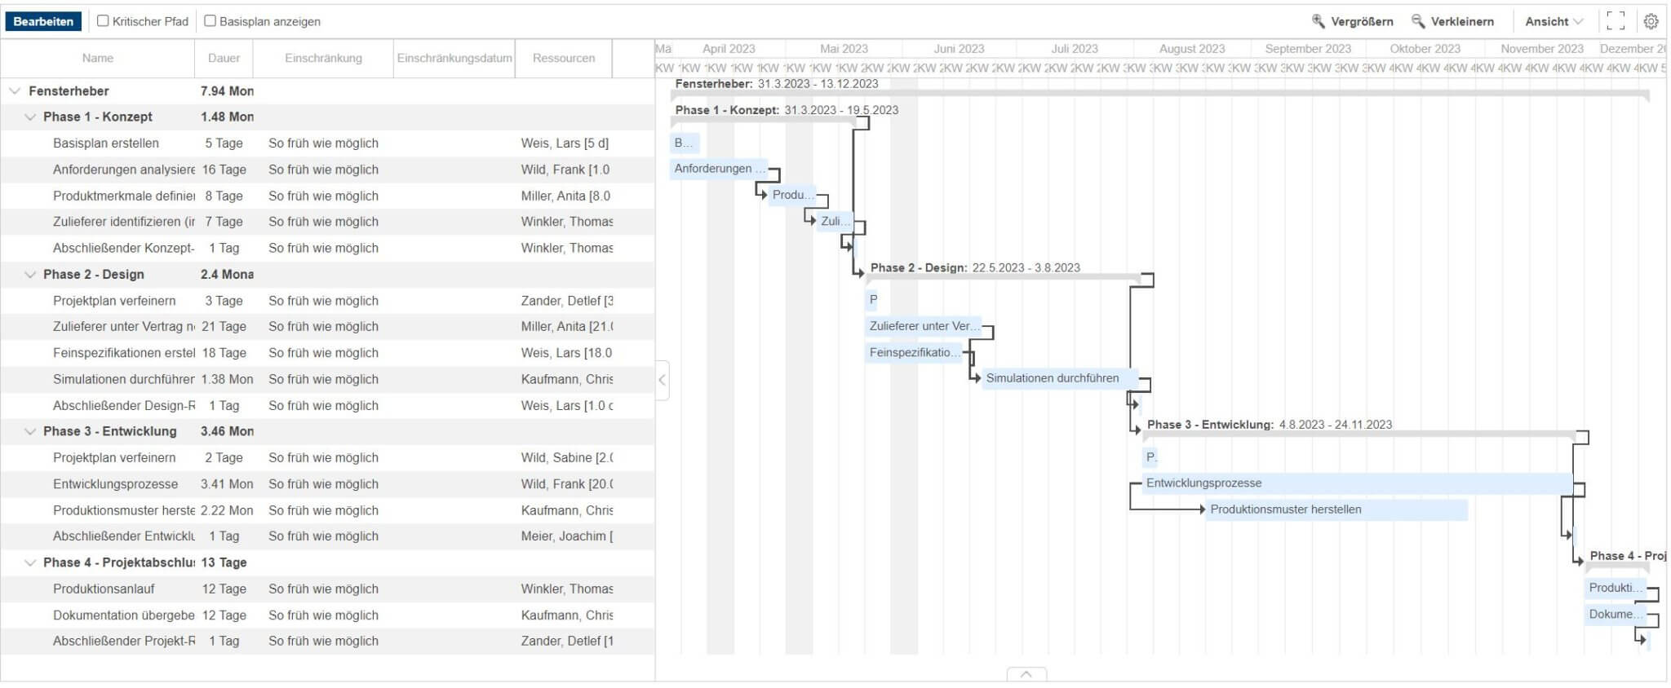
Task: Select the Entwicklungsprozesse row in the table
Action: [327, 484]
